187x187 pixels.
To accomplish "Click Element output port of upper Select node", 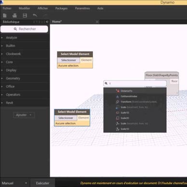I will (86, 60).
